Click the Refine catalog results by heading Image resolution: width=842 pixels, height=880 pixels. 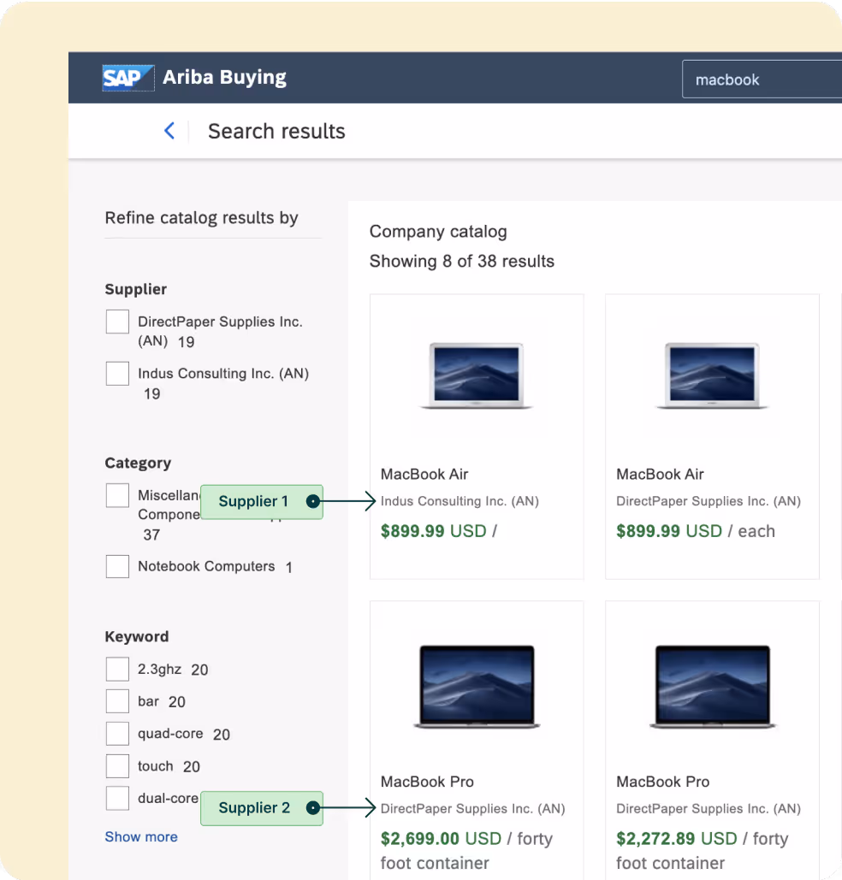[x=202, y=218]
